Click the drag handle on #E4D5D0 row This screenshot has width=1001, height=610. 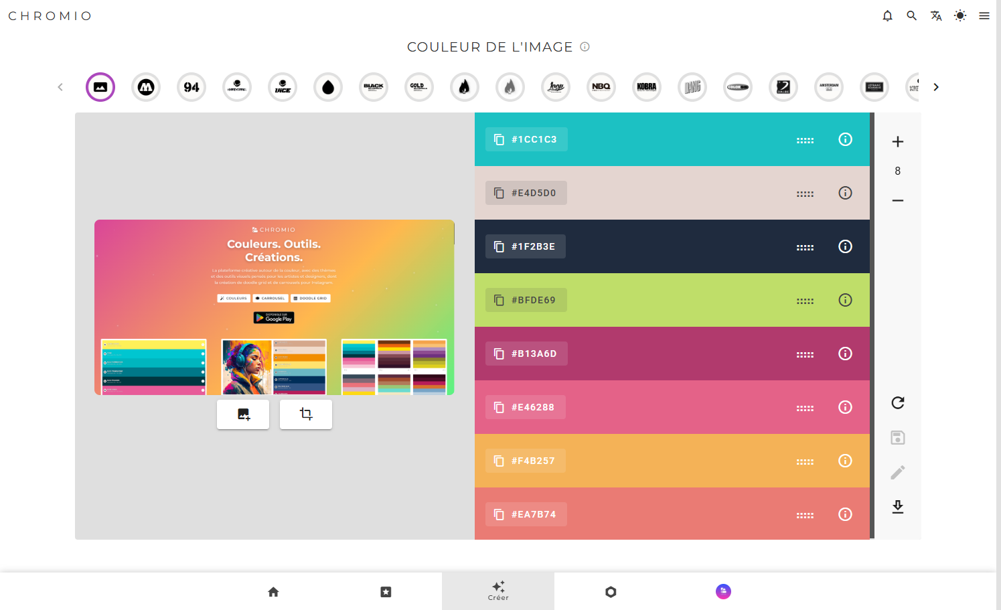[x=805, y=194]
